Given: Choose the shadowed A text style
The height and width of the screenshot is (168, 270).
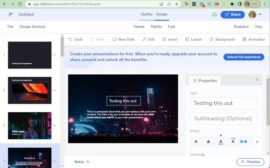Looking at the screenshot, I should [208, 141].
